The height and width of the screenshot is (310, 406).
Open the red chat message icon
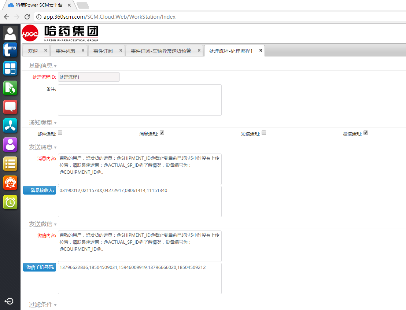pyautogui.click(x=10, y=107)
